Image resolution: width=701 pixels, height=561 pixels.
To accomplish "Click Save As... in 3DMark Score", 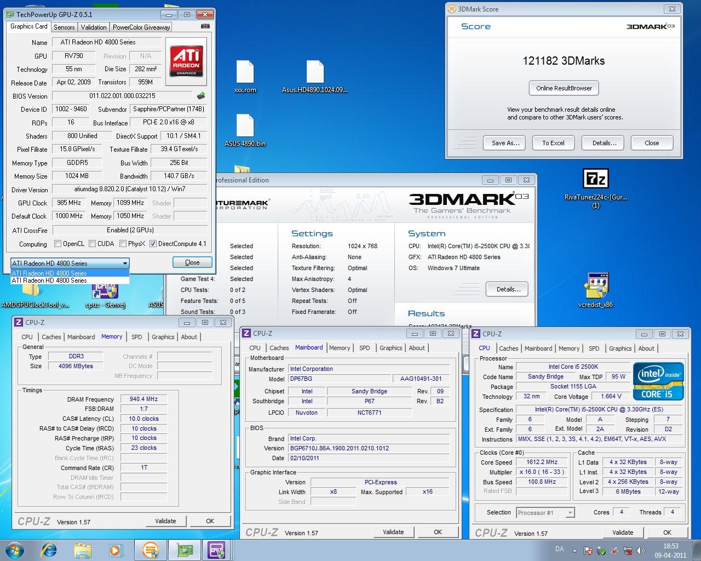I will [x=505, y=143].
